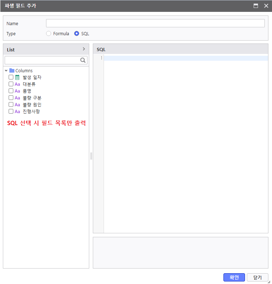Click the Aa type icon beside 대분류

[17, 84]
